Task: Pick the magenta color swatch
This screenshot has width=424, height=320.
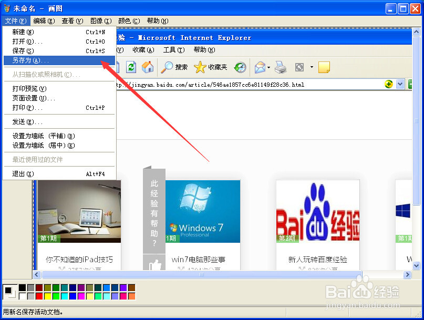Action: [81, 296]
